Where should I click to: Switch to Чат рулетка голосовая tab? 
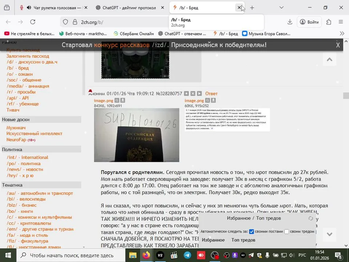tap(54, 8)
